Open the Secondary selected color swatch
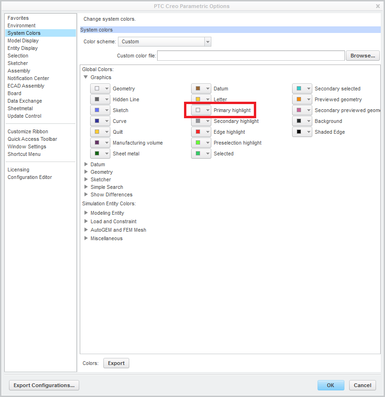 [302, 89]
